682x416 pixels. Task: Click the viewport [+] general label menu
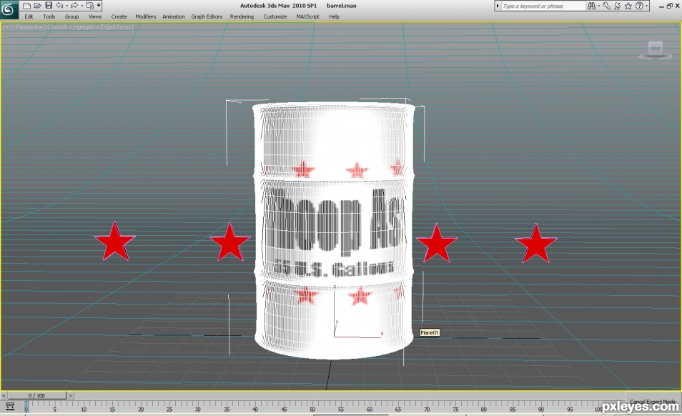(x=7, y=27)
